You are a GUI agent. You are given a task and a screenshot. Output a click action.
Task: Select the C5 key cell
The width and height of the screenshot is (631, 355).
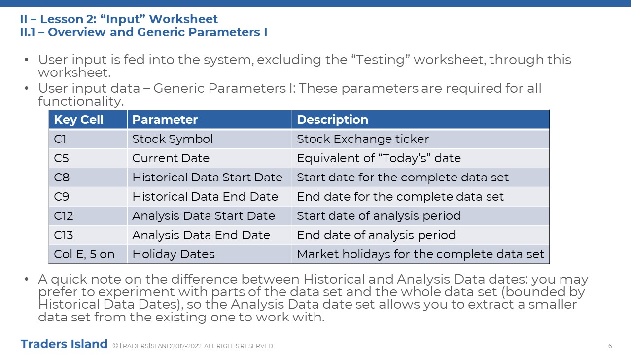click(x=88, y=158)
